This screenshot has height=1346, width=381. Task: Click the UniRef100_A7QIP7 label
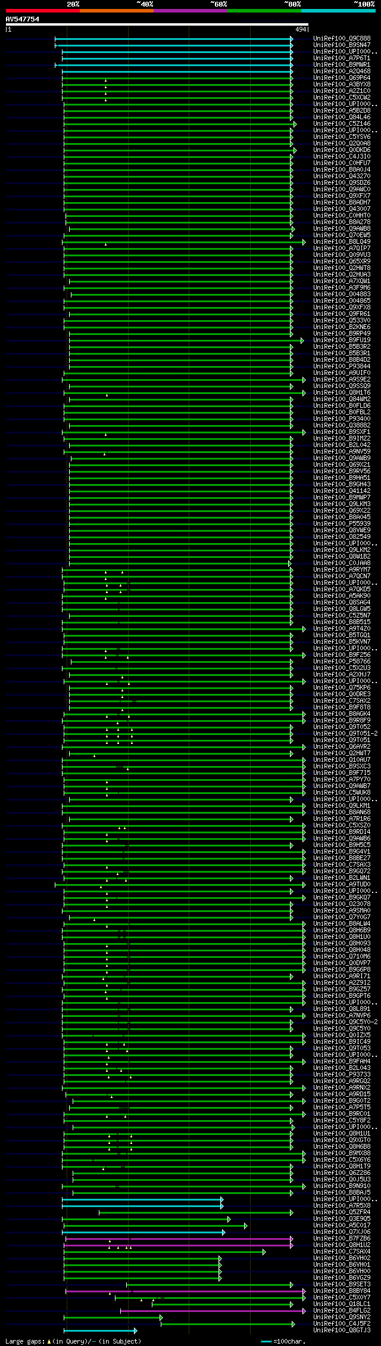[x=342, y=248]
